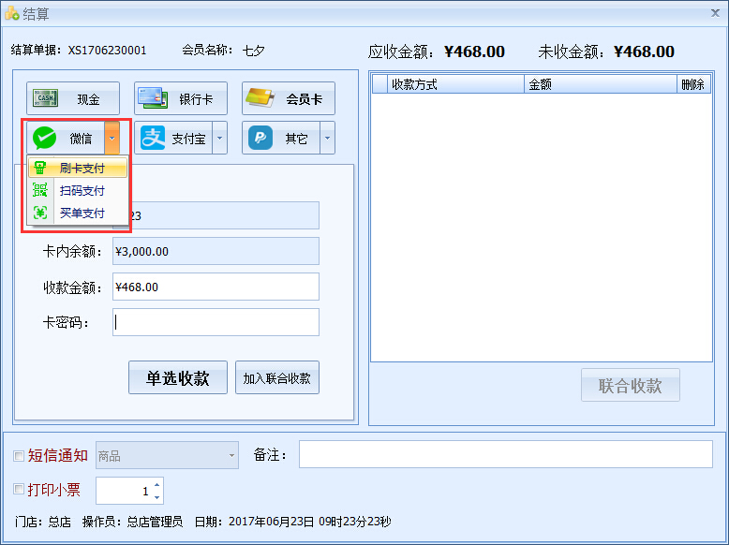Click the 其它 payment icon

260,139
